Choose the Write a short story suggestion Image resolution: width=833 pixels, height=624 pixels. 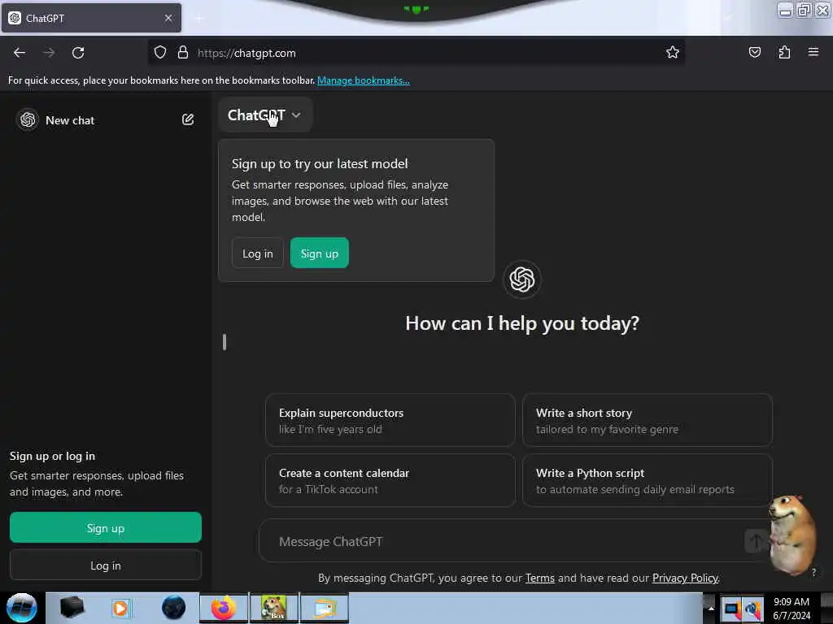(x=647, y=420)
